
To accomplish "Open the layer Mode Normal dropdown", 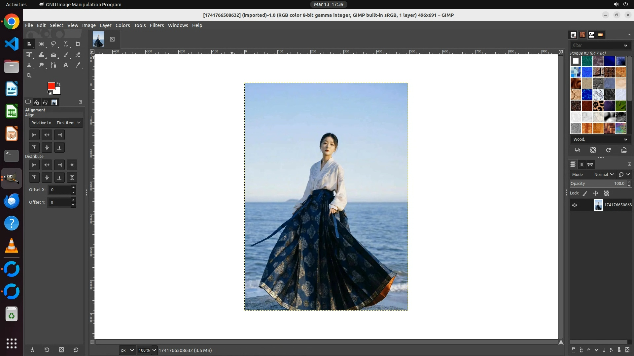I will pyautogui.click(x=604, y=174).
